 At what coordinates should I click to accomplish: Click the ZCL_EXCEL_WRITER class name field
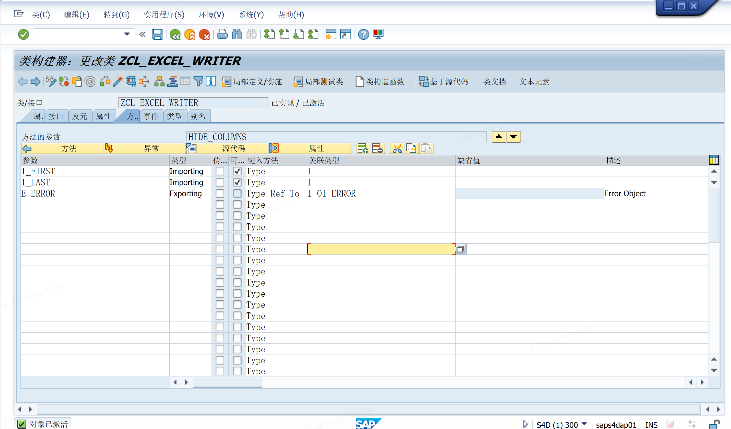(x=193, y=103)
